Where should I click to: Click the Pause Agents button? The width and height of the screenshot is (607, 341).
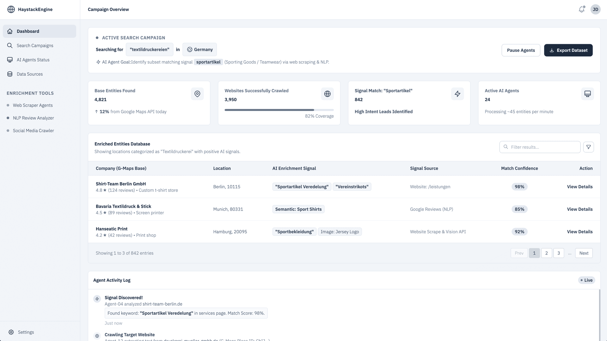click(521, 50)
